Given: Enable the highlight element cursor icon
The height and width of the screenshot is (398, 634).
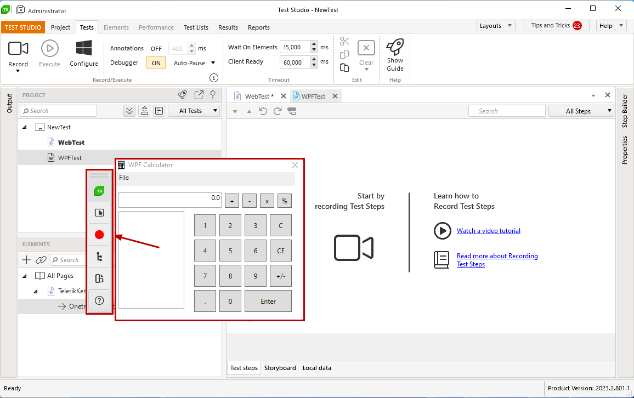Looking at the screenshot, I should coord(99,213).
